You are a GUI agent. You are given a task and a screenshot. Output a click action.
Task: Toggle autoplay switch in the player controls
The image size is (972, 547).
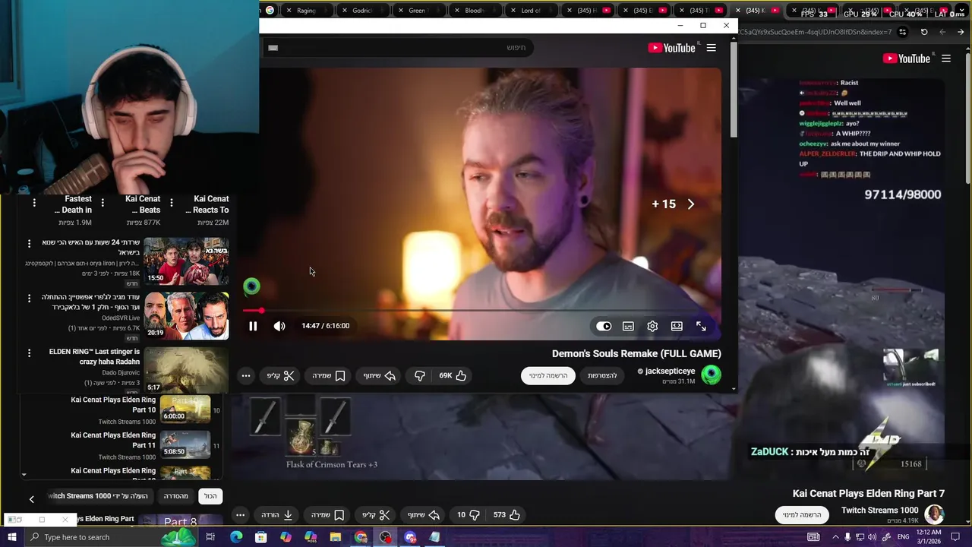604,326
